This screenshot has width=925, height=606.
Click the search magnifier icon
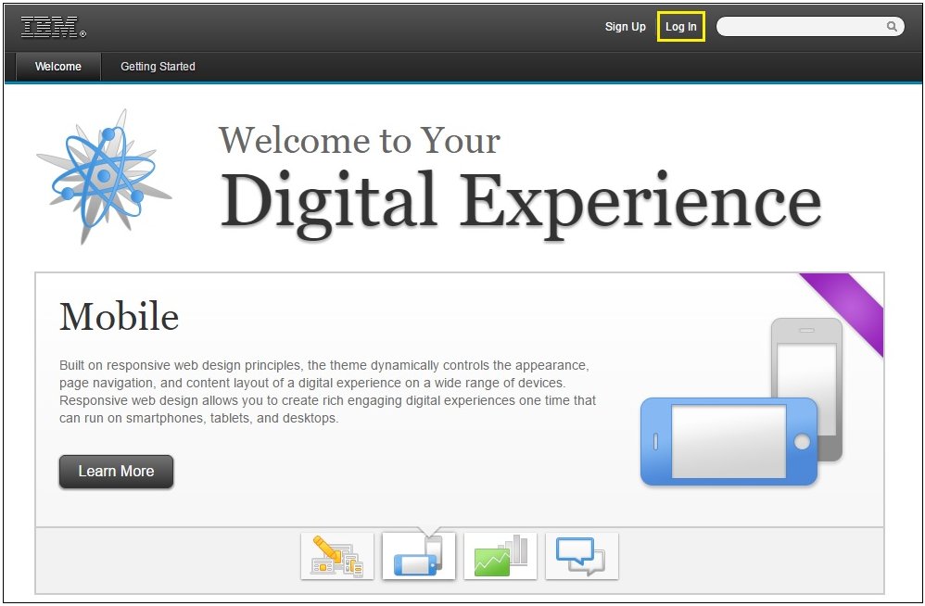(892, 26)
